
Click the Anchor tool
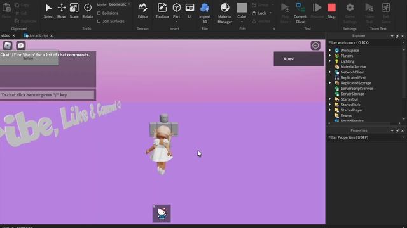(x=261, y=21)
